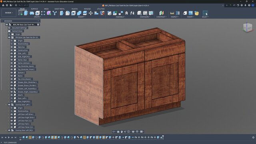Open the Modify menu dropdown

click(x=82, y=17)
